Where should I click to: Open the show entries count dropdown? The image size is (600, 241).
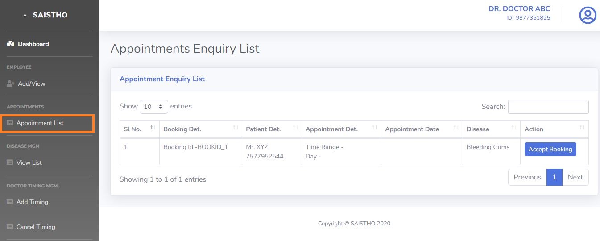coord(154,107)
